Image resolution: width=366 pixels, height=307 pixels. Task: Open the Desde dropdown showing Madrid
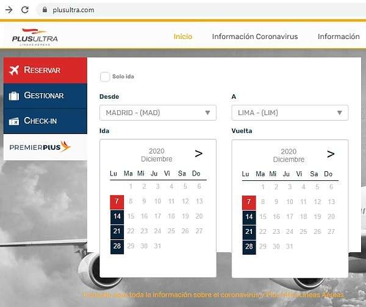point(158,113)
